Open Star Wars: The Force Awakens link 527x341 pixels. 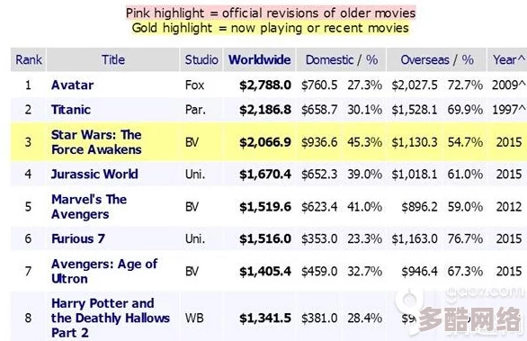click(96, 142)
